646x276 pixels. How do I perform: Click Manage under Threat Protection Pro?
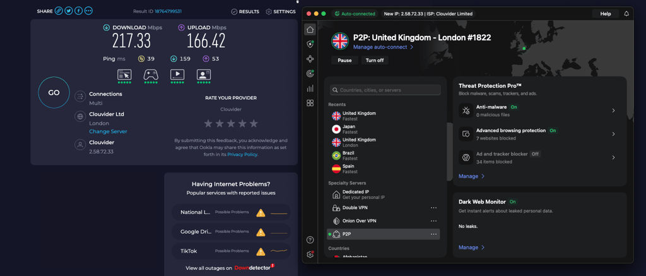472,176
